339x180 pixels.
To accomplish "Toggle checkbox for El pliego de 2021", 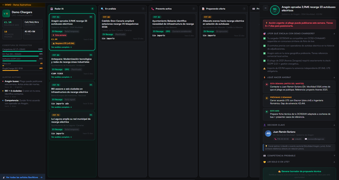I will [264, 61].
